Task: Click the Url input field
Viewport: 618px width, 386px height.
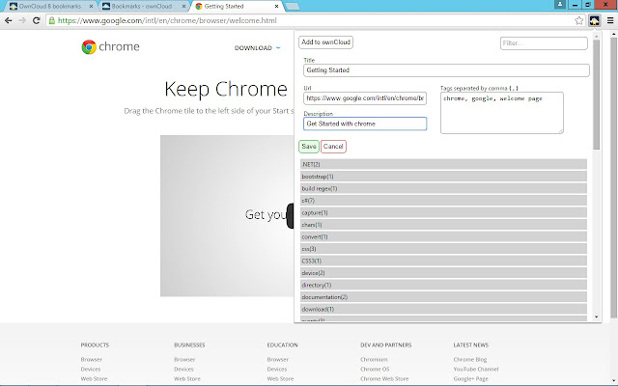Action: pos(365,98)
